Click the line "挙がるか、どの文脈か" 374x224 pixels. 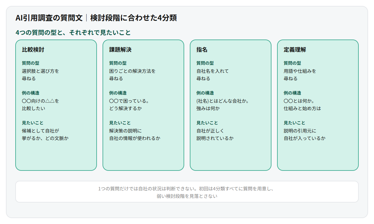(45, 138)
